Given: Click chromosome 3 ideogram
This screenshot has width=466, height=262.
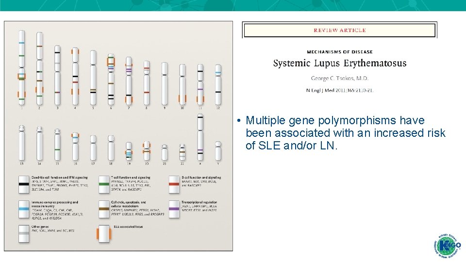Looking at the screenshot, I should (x=57, y=75).
